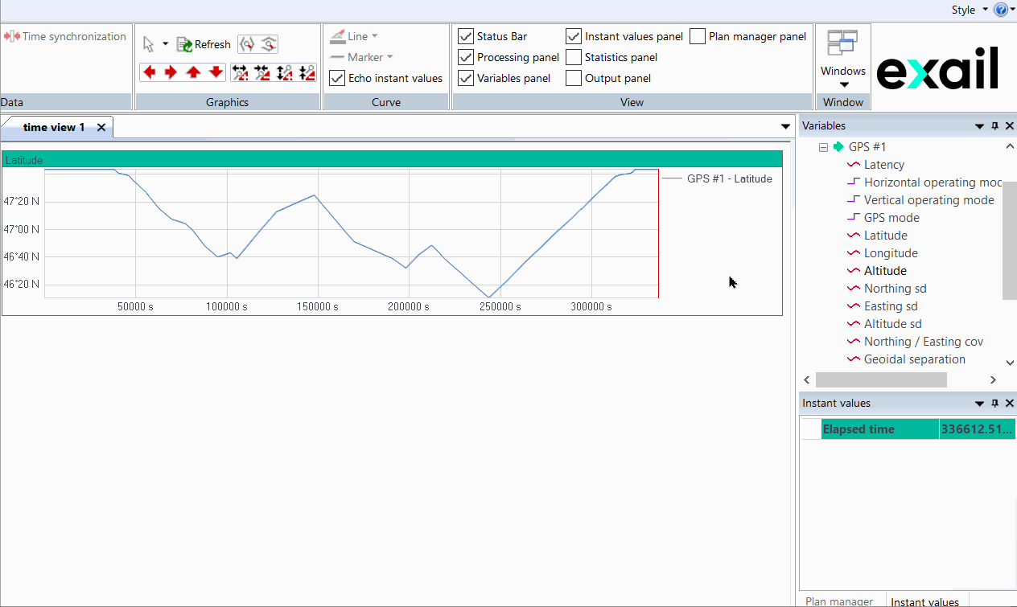Image resolution: width=1017 pixels, height=607 pixels.
Task: Click the vertical zoom-out (compress) icon
Action: (x=307, y=72)
